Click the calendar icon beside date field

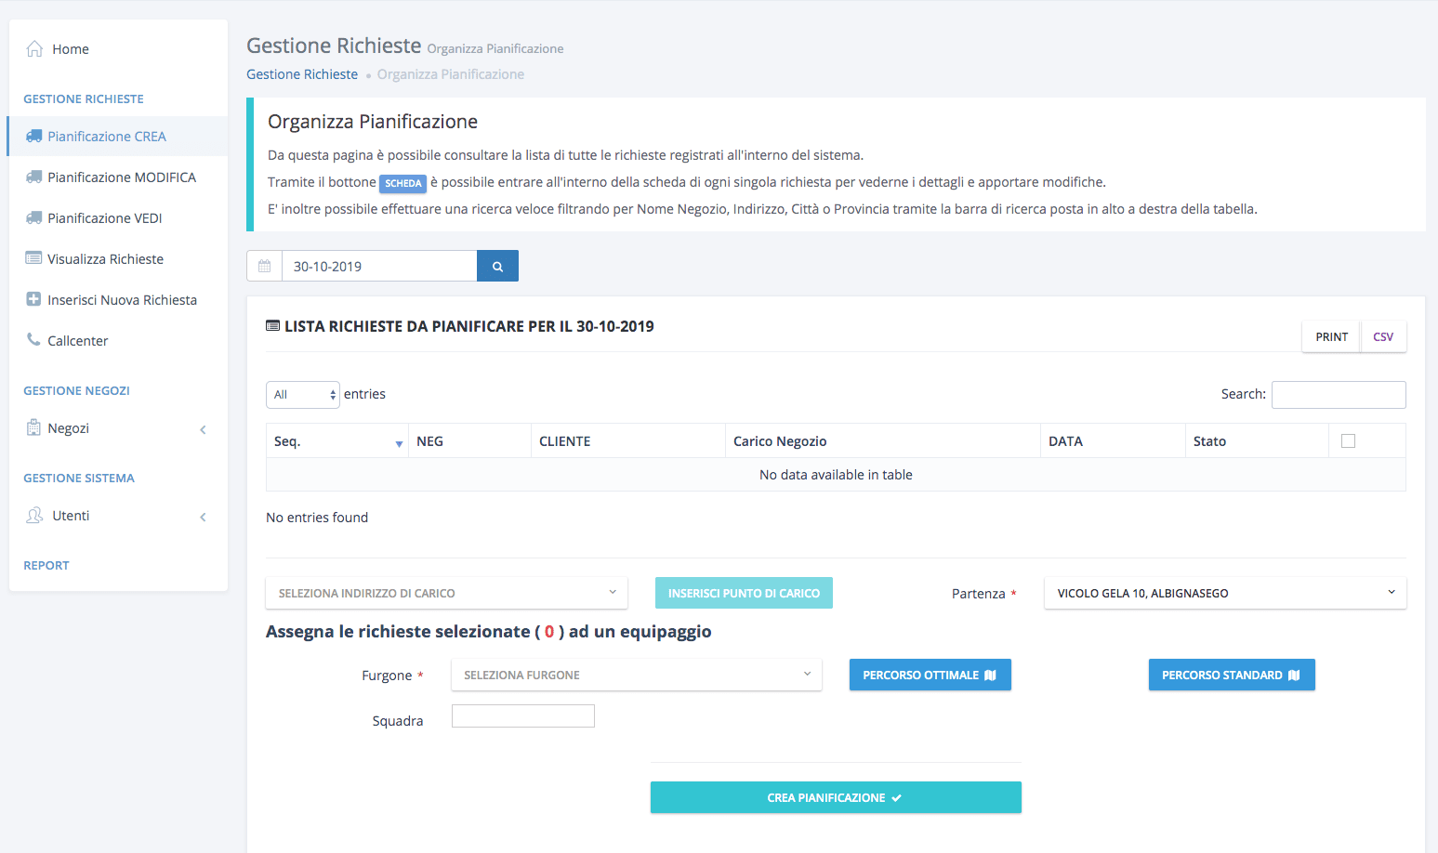pos(265,267)
